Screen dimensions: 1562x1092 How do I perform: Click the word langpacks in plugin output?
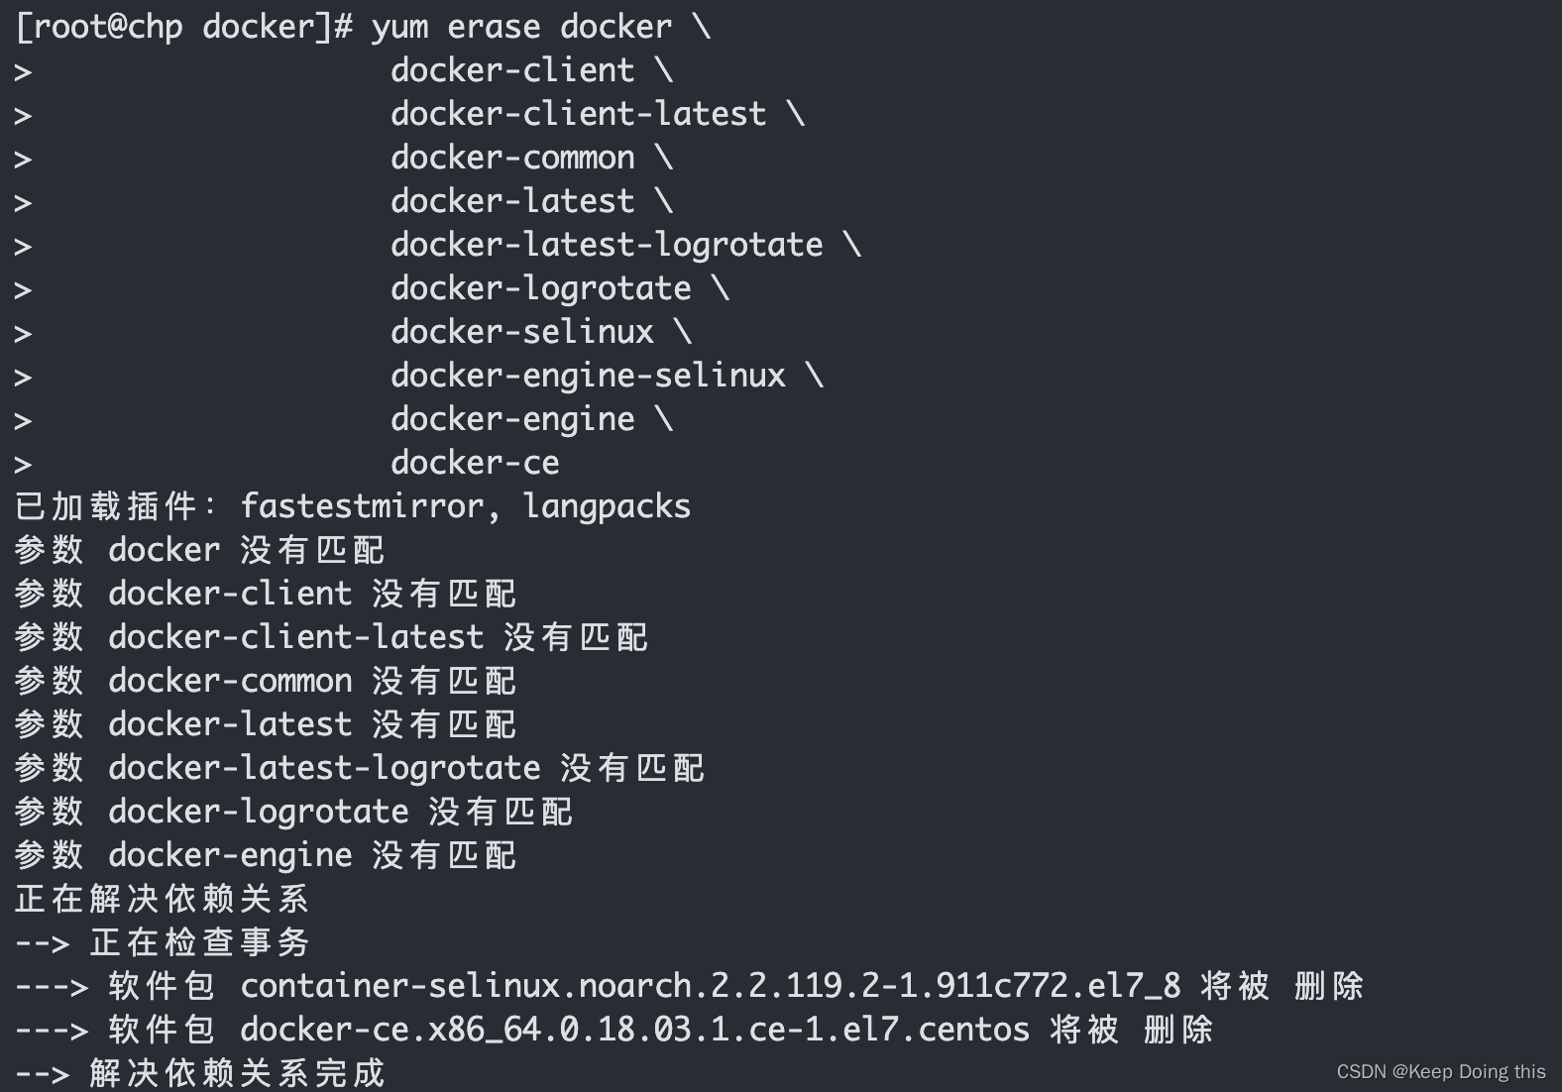click(607, 506)
